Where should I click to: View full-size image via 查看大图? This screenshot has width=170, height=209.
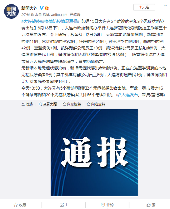pyautogui.click(x=48, y=104)
